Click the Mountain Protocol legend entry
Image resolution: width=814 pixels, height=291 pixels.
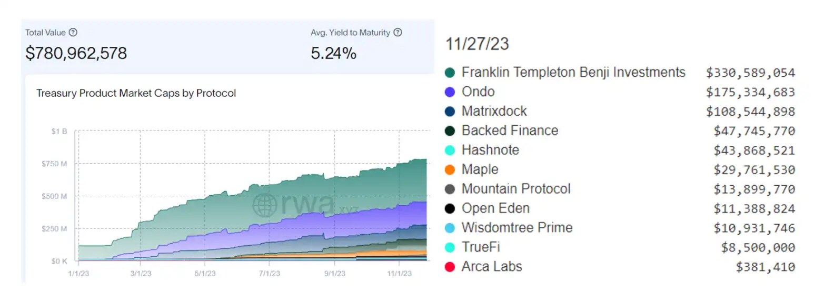[x=515, y=189]
